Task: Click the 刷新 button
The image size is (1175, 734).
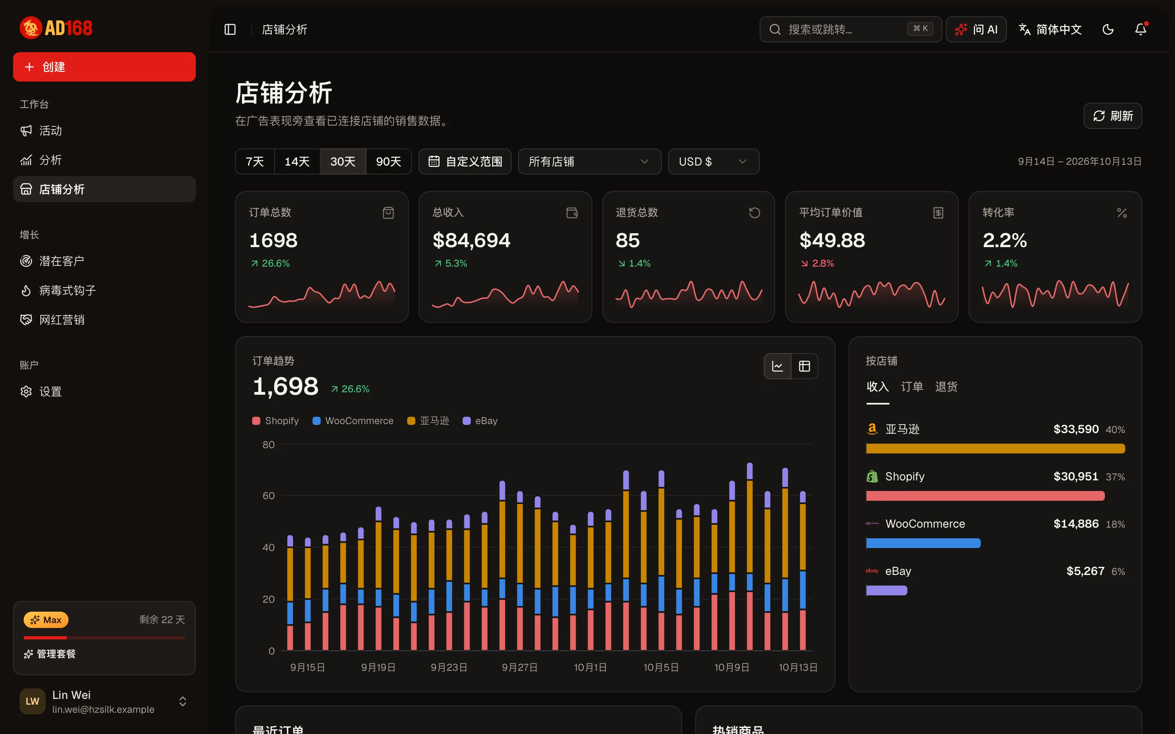Action: click(1112, 116)
